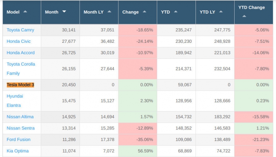The width and height of the screenshot is (276, 157).
Task: Select the cell showing 15,475
Action: 60,101
